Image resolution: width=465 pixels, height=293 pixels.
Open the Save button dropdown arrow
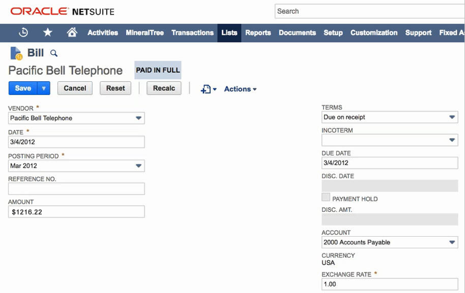click(44, 88)
